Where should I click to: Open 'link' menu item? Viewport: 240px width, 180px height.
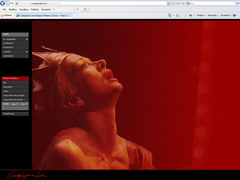(x=15, y=83)
